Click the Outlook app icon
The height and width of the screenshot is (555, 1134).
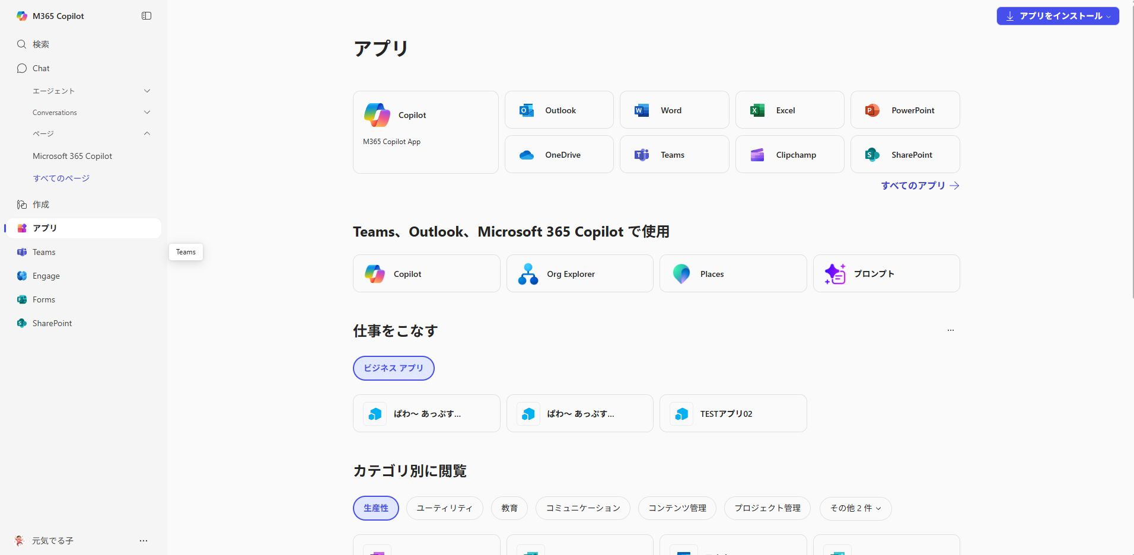point(527,110)
